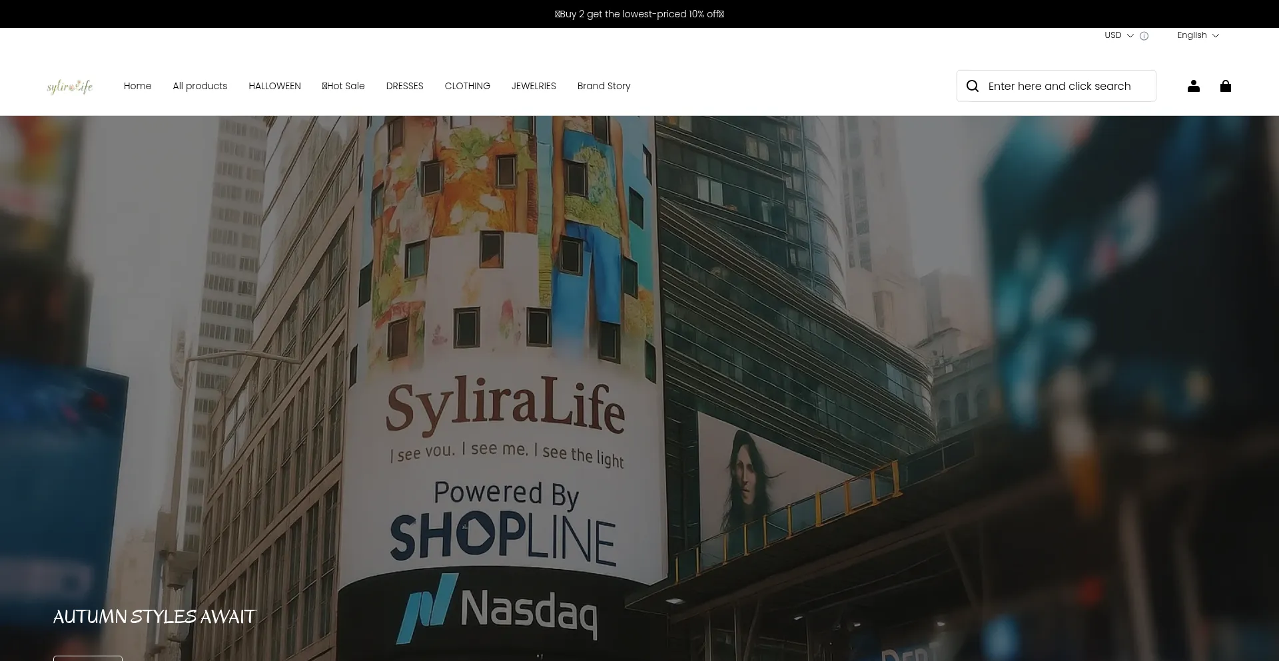Screen dimensions: 1279x661
Task: Open the shopping bag cart icon
Action: (x=1226, y=86)
